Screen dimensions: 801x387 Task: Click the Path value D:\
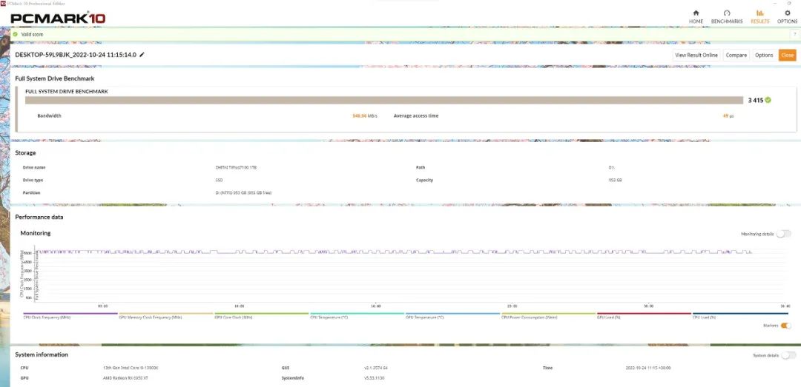611,167
